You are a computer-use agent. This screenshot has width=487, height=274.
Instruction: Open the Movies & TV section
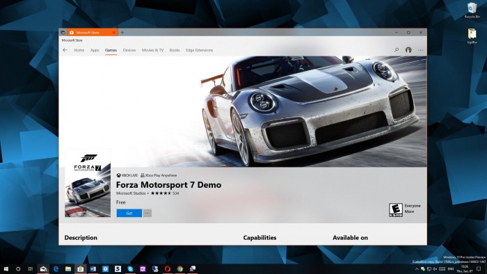click(152, 50)
